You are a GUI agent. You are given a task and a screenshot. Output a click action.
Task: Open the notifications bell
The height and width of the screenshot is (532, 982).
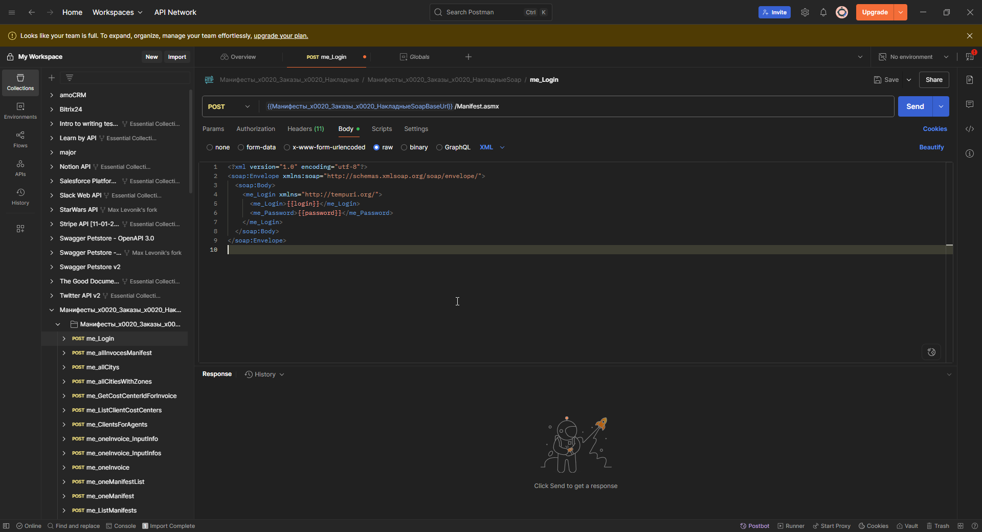823,12
